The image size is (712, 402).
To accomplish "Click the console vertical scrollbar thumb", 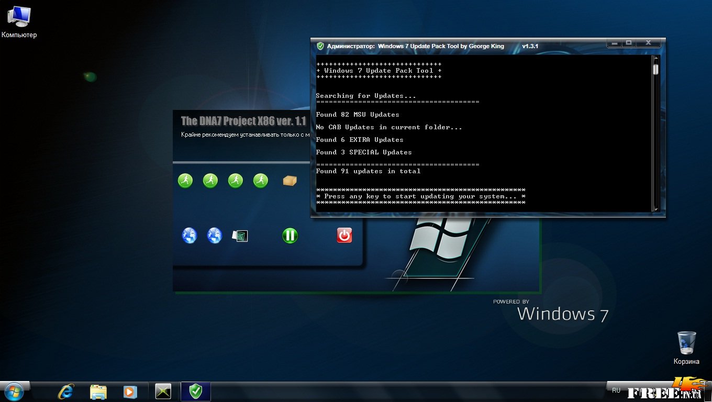I will [655, 69].
